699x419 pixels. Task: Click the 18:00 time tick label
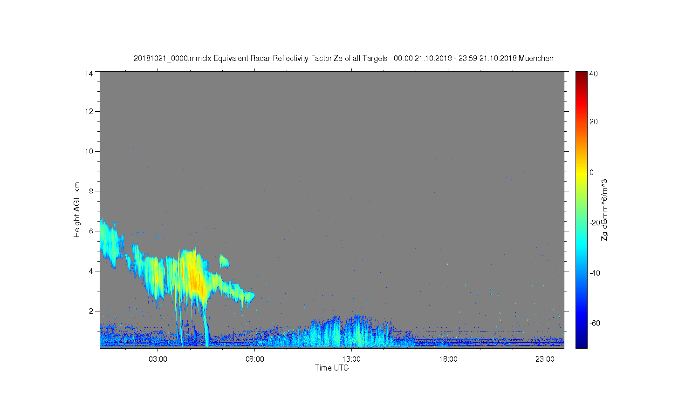(448, 359)
